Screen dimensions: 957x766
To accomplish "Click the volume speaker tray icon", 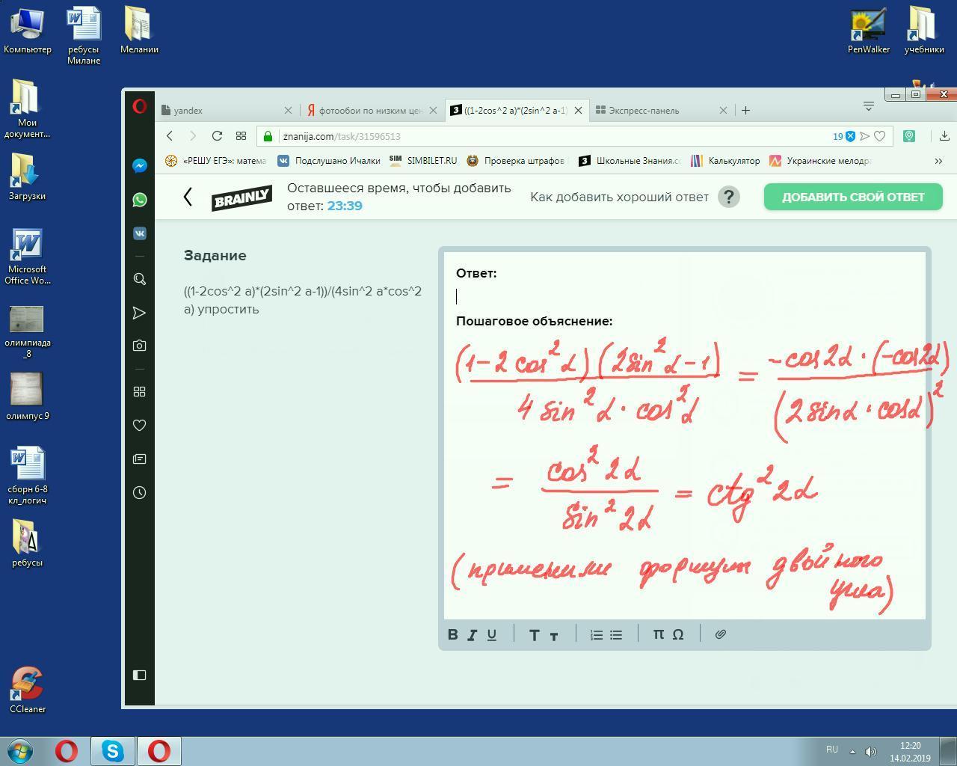I will pyautogui.click(x=870, y=751).
